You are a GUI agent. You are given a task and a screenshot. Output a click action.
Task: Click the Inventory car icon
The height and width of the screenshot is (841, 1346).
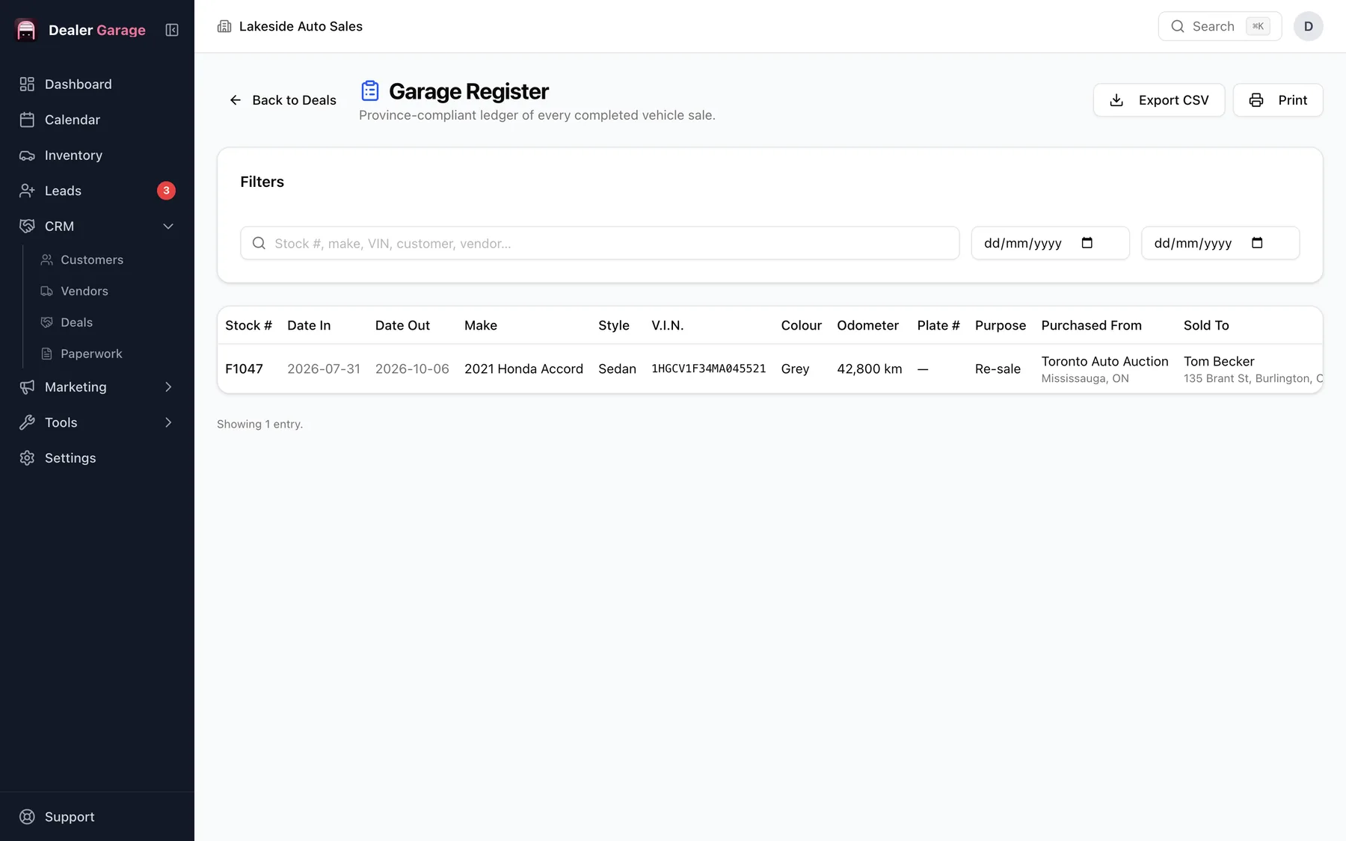[x=27, y=155]
